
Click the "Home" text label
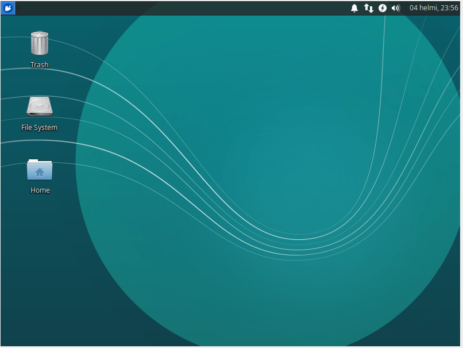(40, 190)
